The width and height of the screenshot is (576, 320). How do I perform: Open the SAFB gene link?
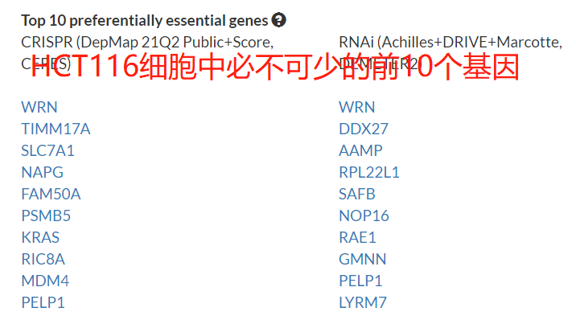click(357, 194)
